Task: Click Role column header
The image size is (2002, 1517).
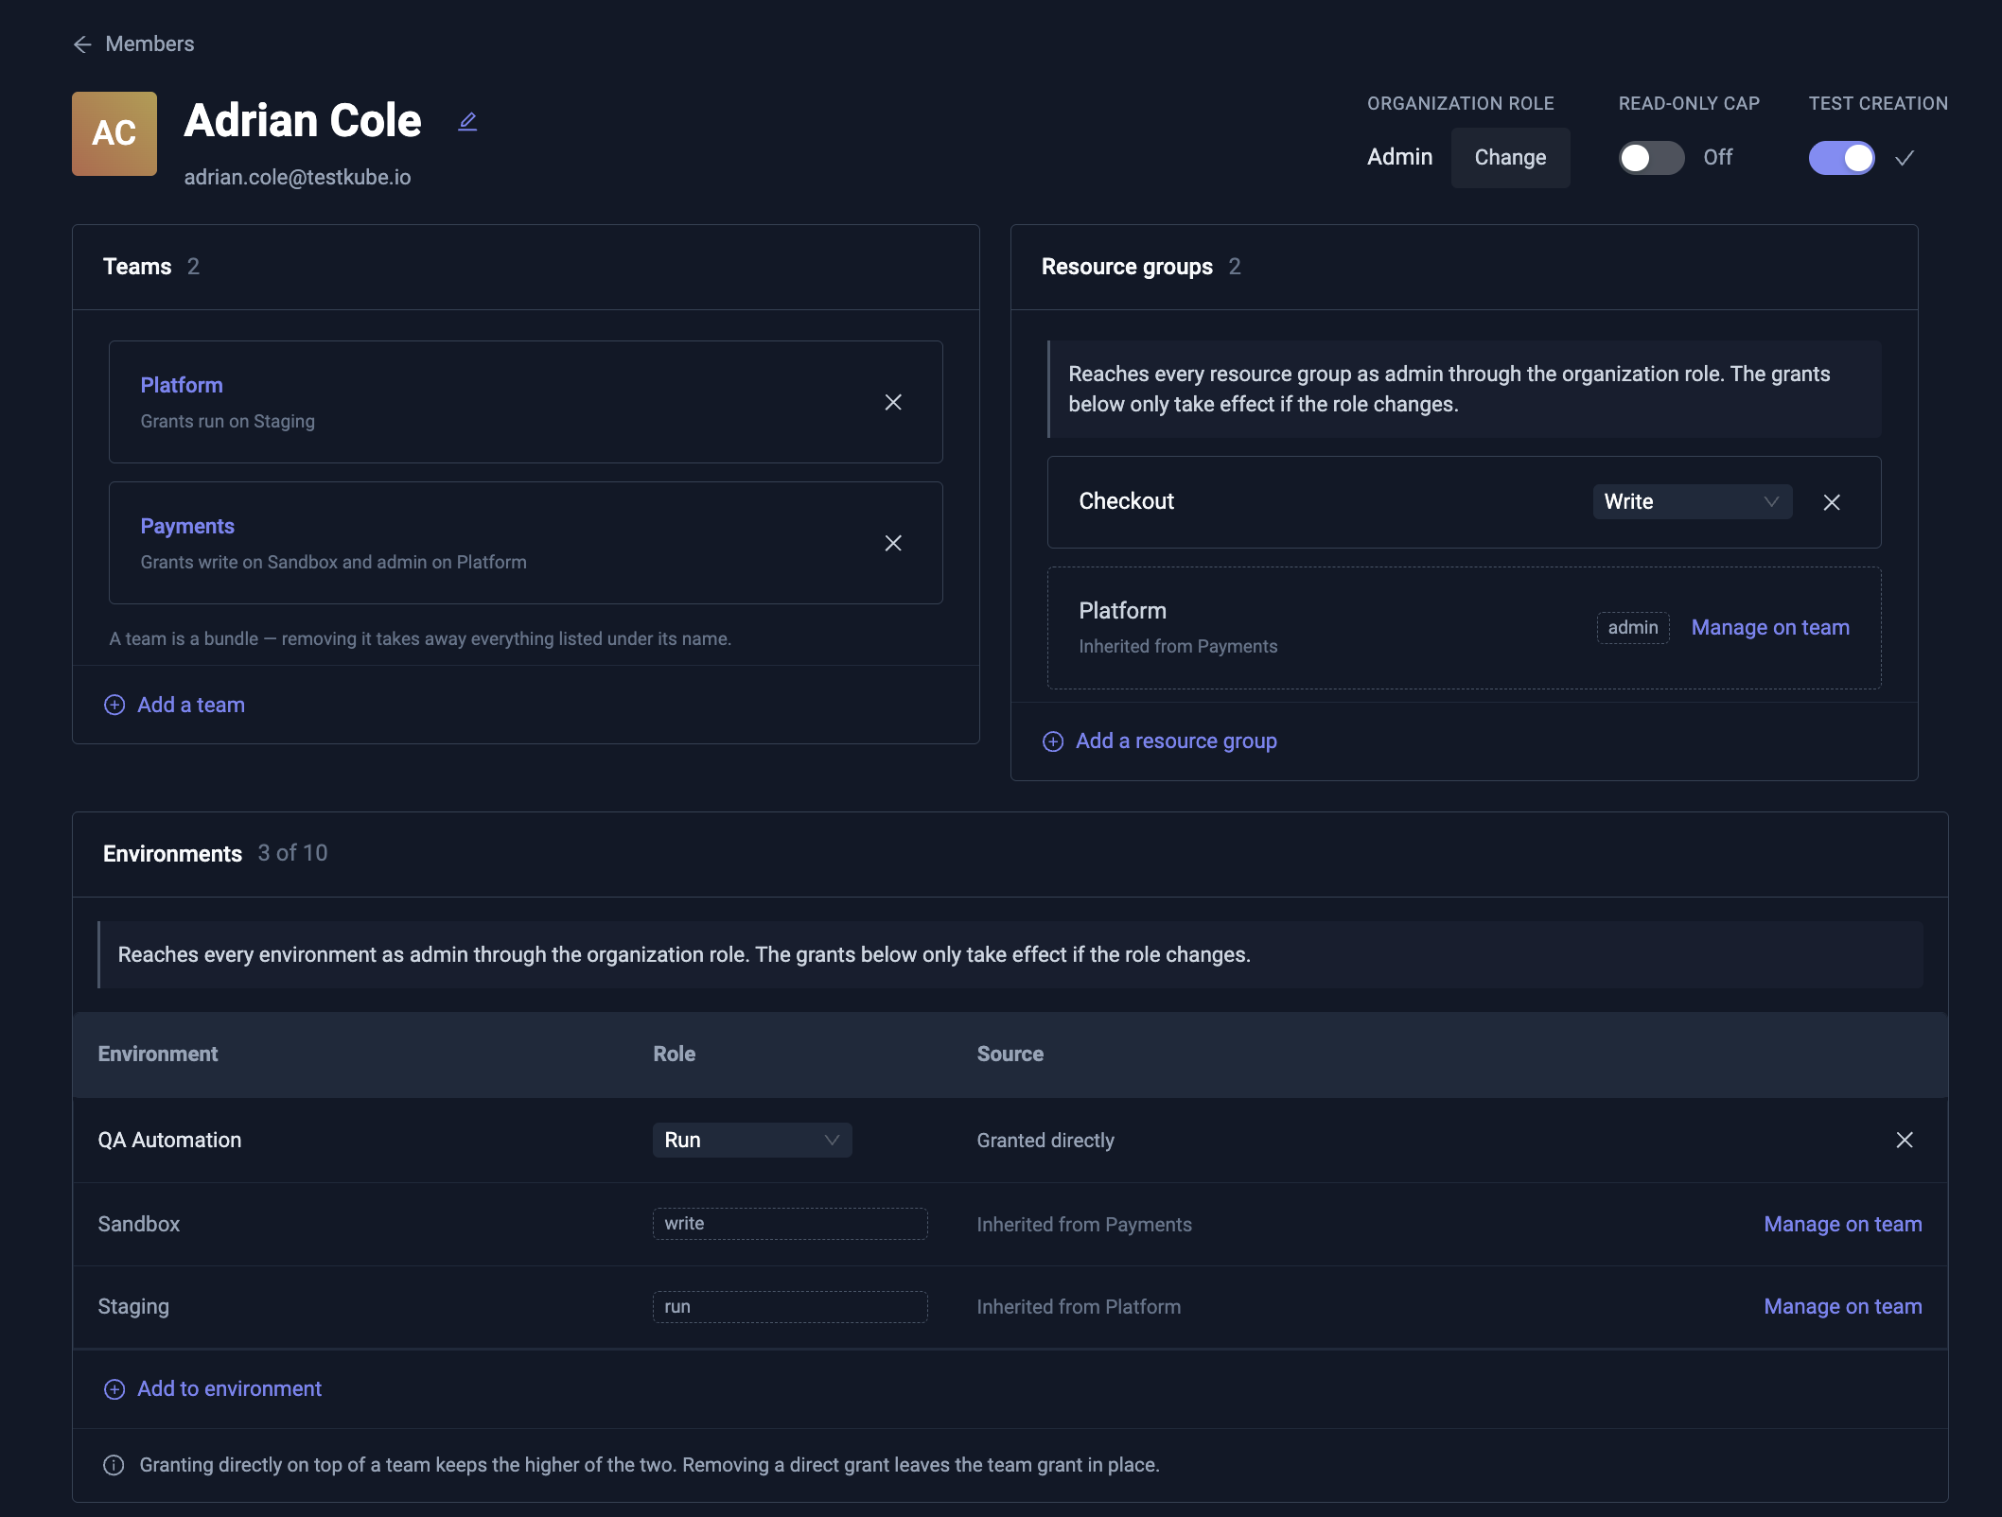Action: pos(675,1054)
